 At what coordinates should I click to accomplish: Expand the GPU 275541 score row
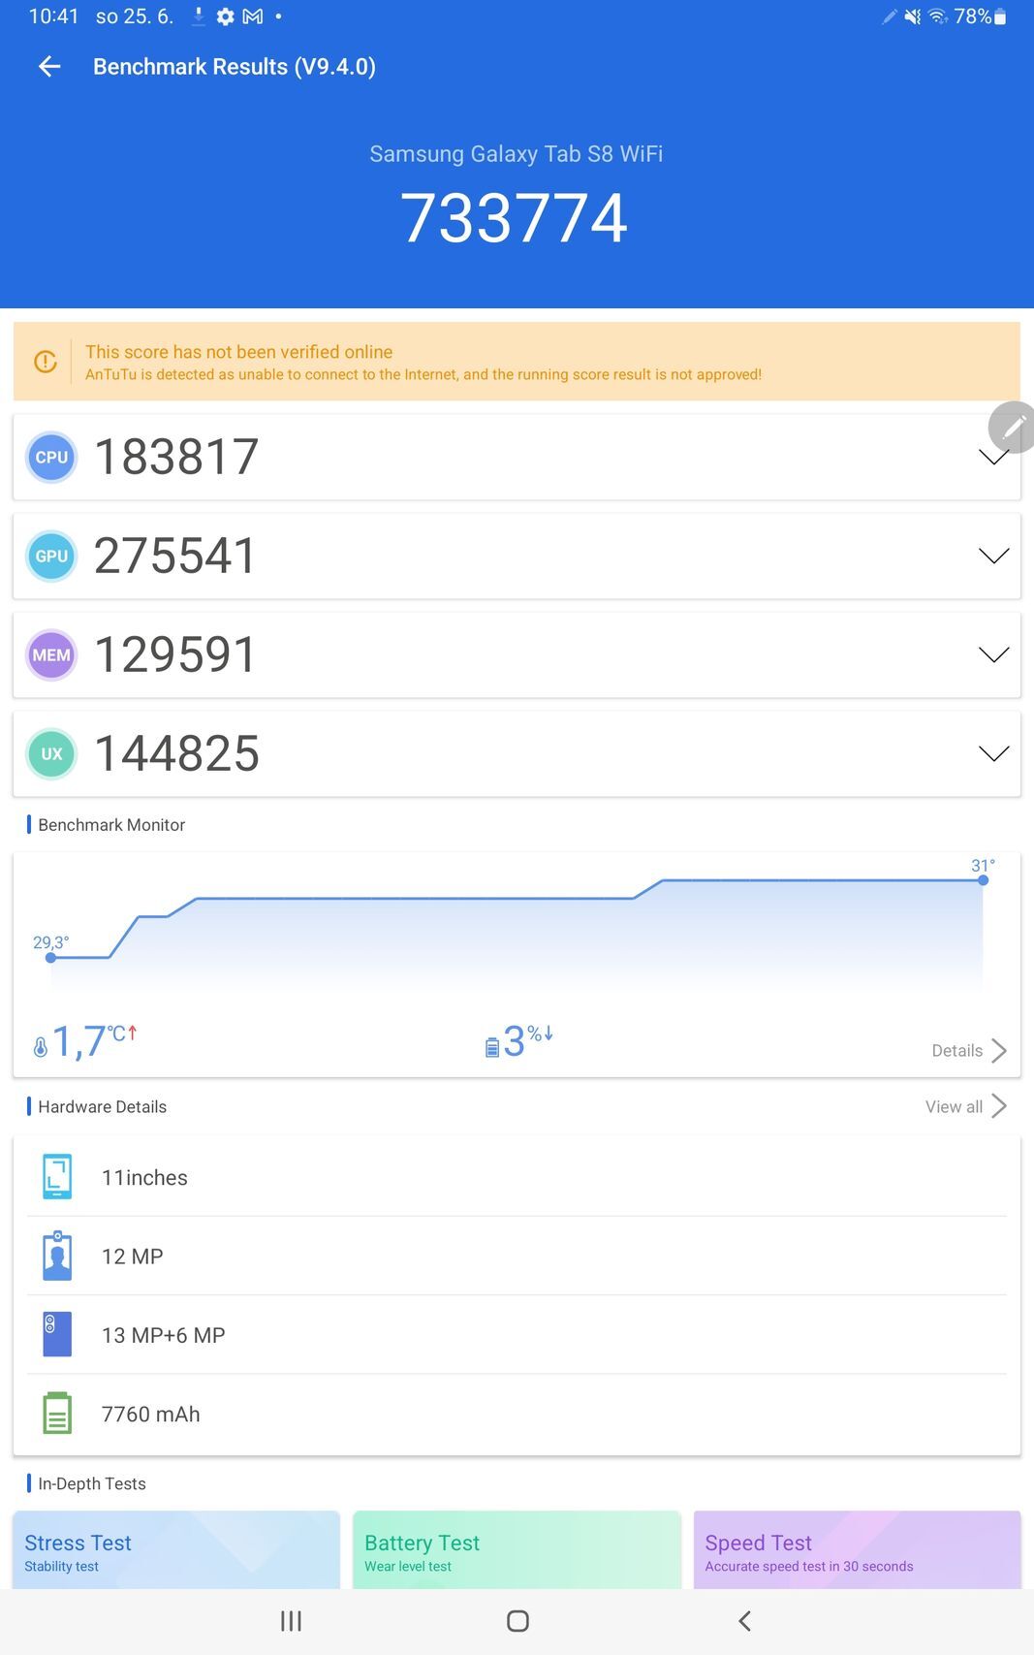[517, 556]
